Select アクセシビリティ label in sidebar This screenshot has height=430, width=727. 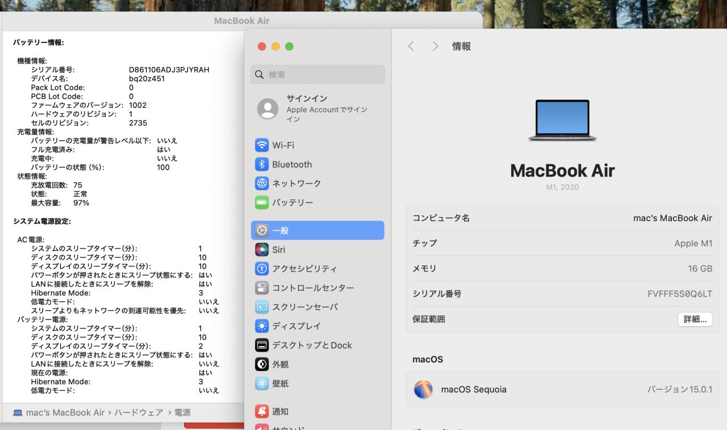(304, 269)
